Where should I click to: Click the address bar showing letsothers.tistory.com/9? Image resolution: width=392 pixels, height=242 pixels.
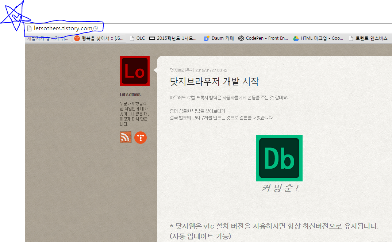(x=208, y=28)
